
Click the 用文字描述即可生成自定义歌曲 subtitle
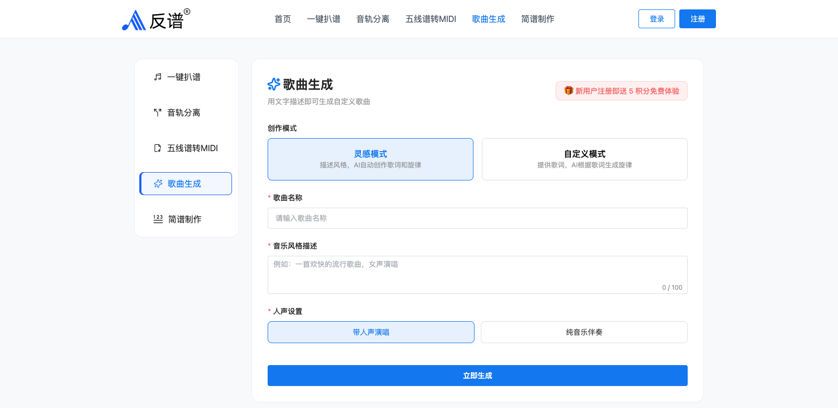click(x=319, y=101)
